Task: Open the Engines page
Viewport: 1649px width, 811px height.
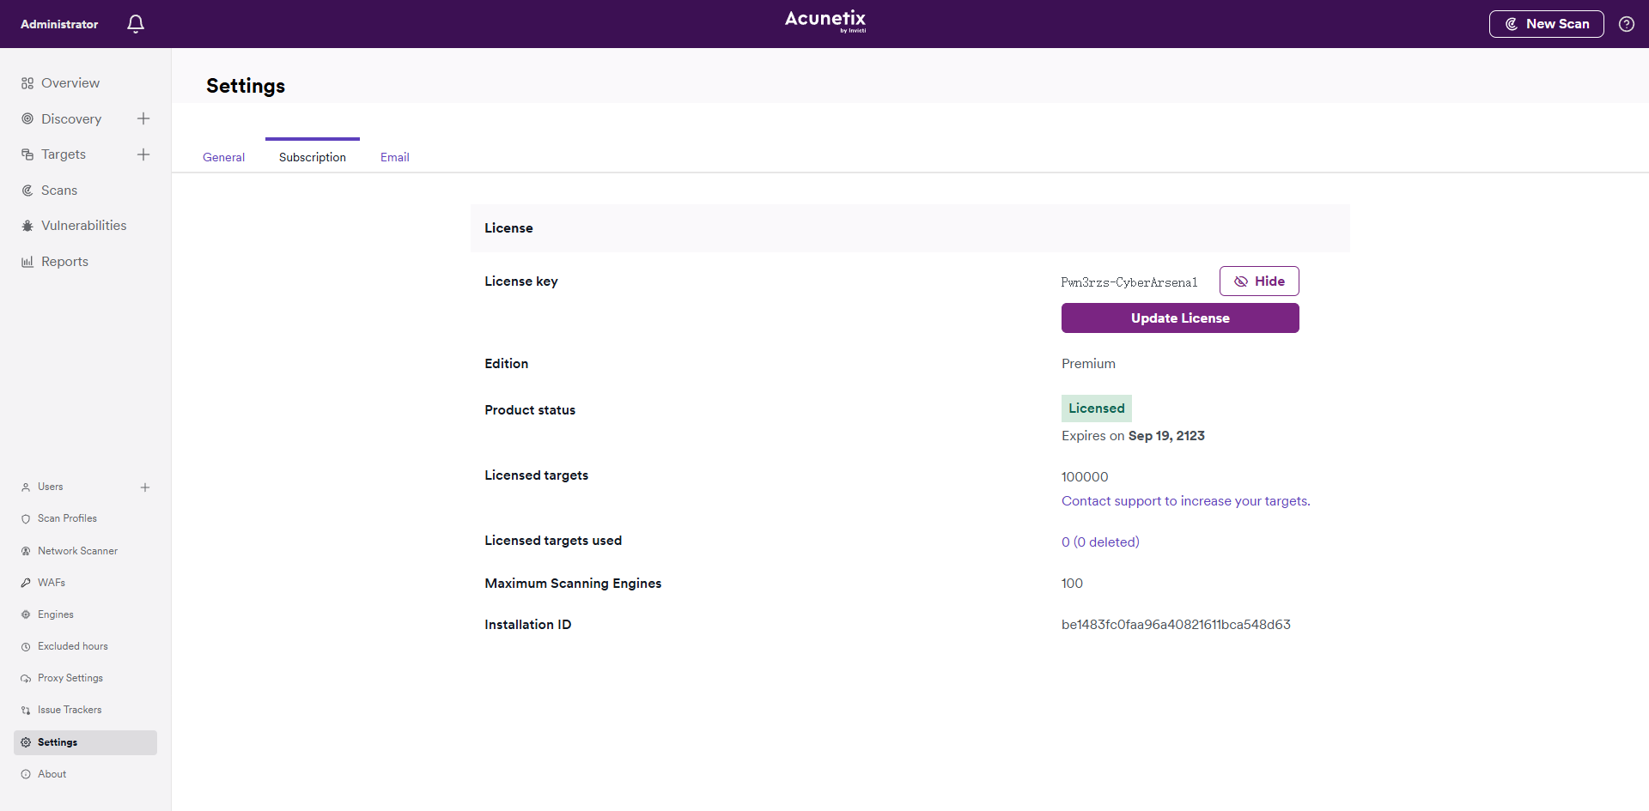Action: click(x=56, y=614)
